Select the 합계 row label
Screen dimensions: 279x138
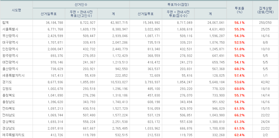6,23
